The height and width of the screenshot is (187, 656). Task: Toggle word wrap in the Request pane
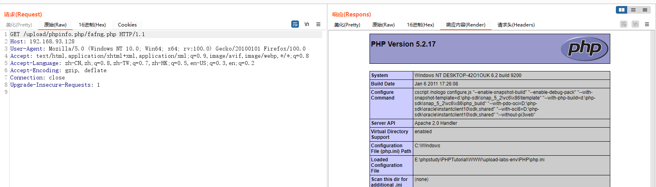[x=295, y=24]
